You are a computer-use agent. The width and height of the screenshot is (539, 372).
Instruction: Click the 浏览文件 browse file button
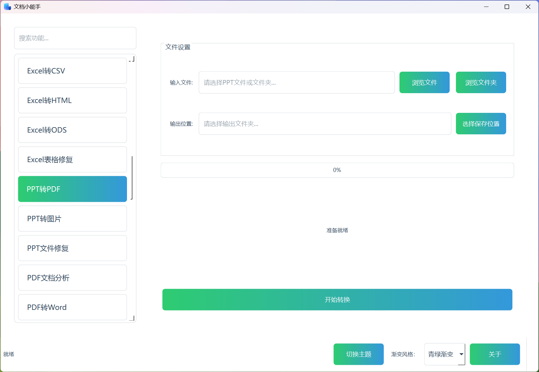tap(424, 82)
